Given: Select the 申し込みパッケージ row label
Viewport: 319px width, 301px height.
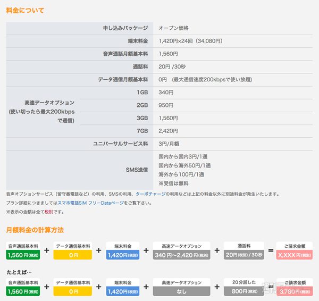Looking at the screenshot, I should tap(125, 28).
